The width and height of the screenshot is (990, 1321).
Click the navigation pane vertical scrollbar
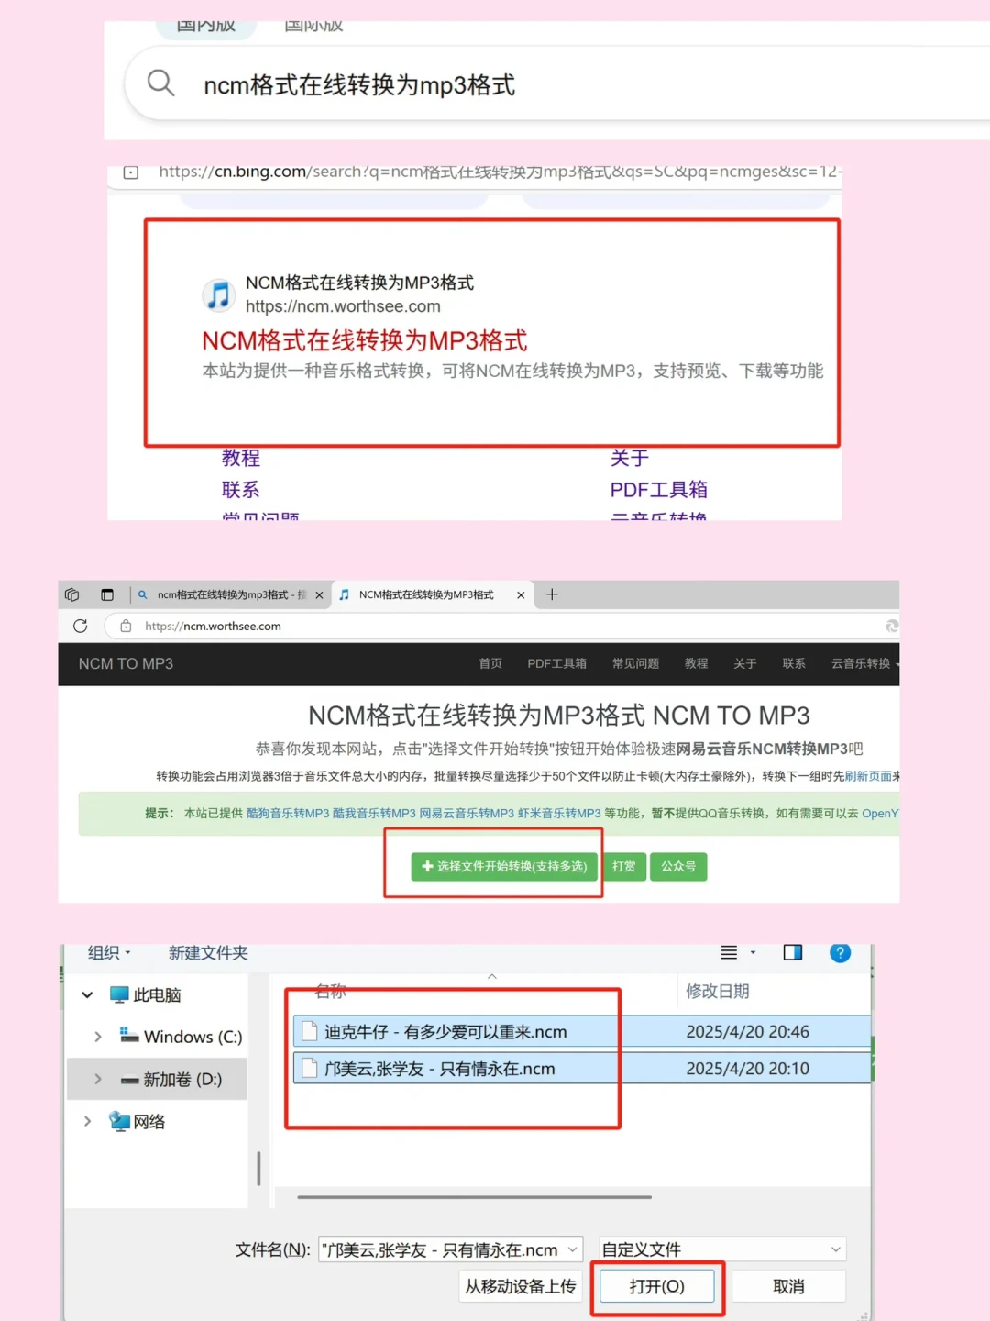258,1169
